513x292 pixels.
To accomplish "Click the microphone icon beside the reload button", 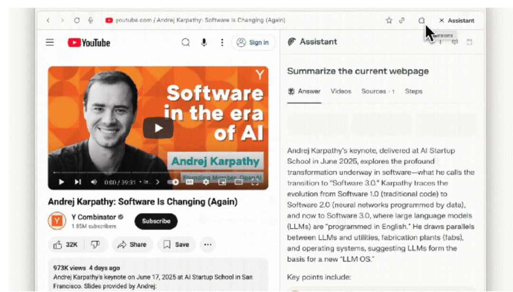I will pos(91,20).
